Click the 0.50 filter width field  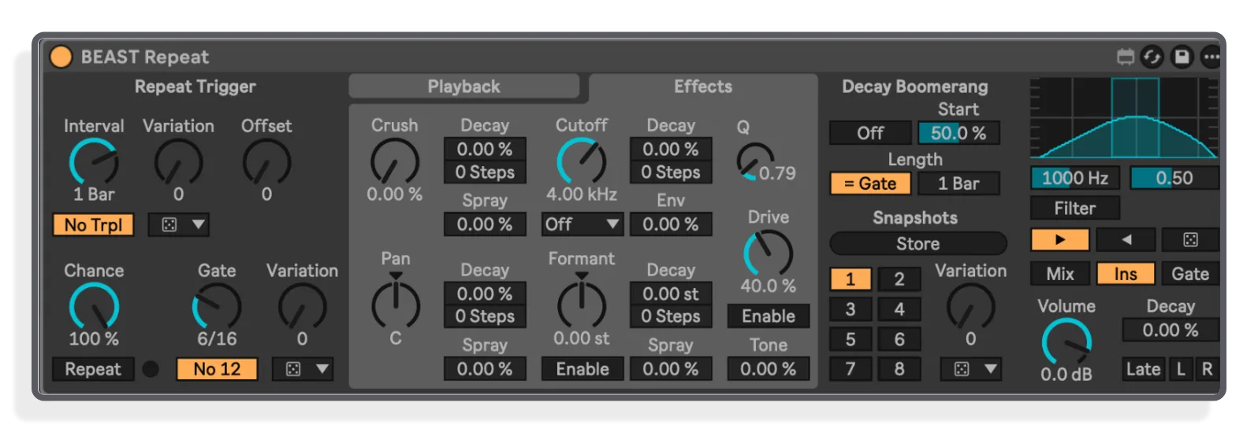[1174, 178]
